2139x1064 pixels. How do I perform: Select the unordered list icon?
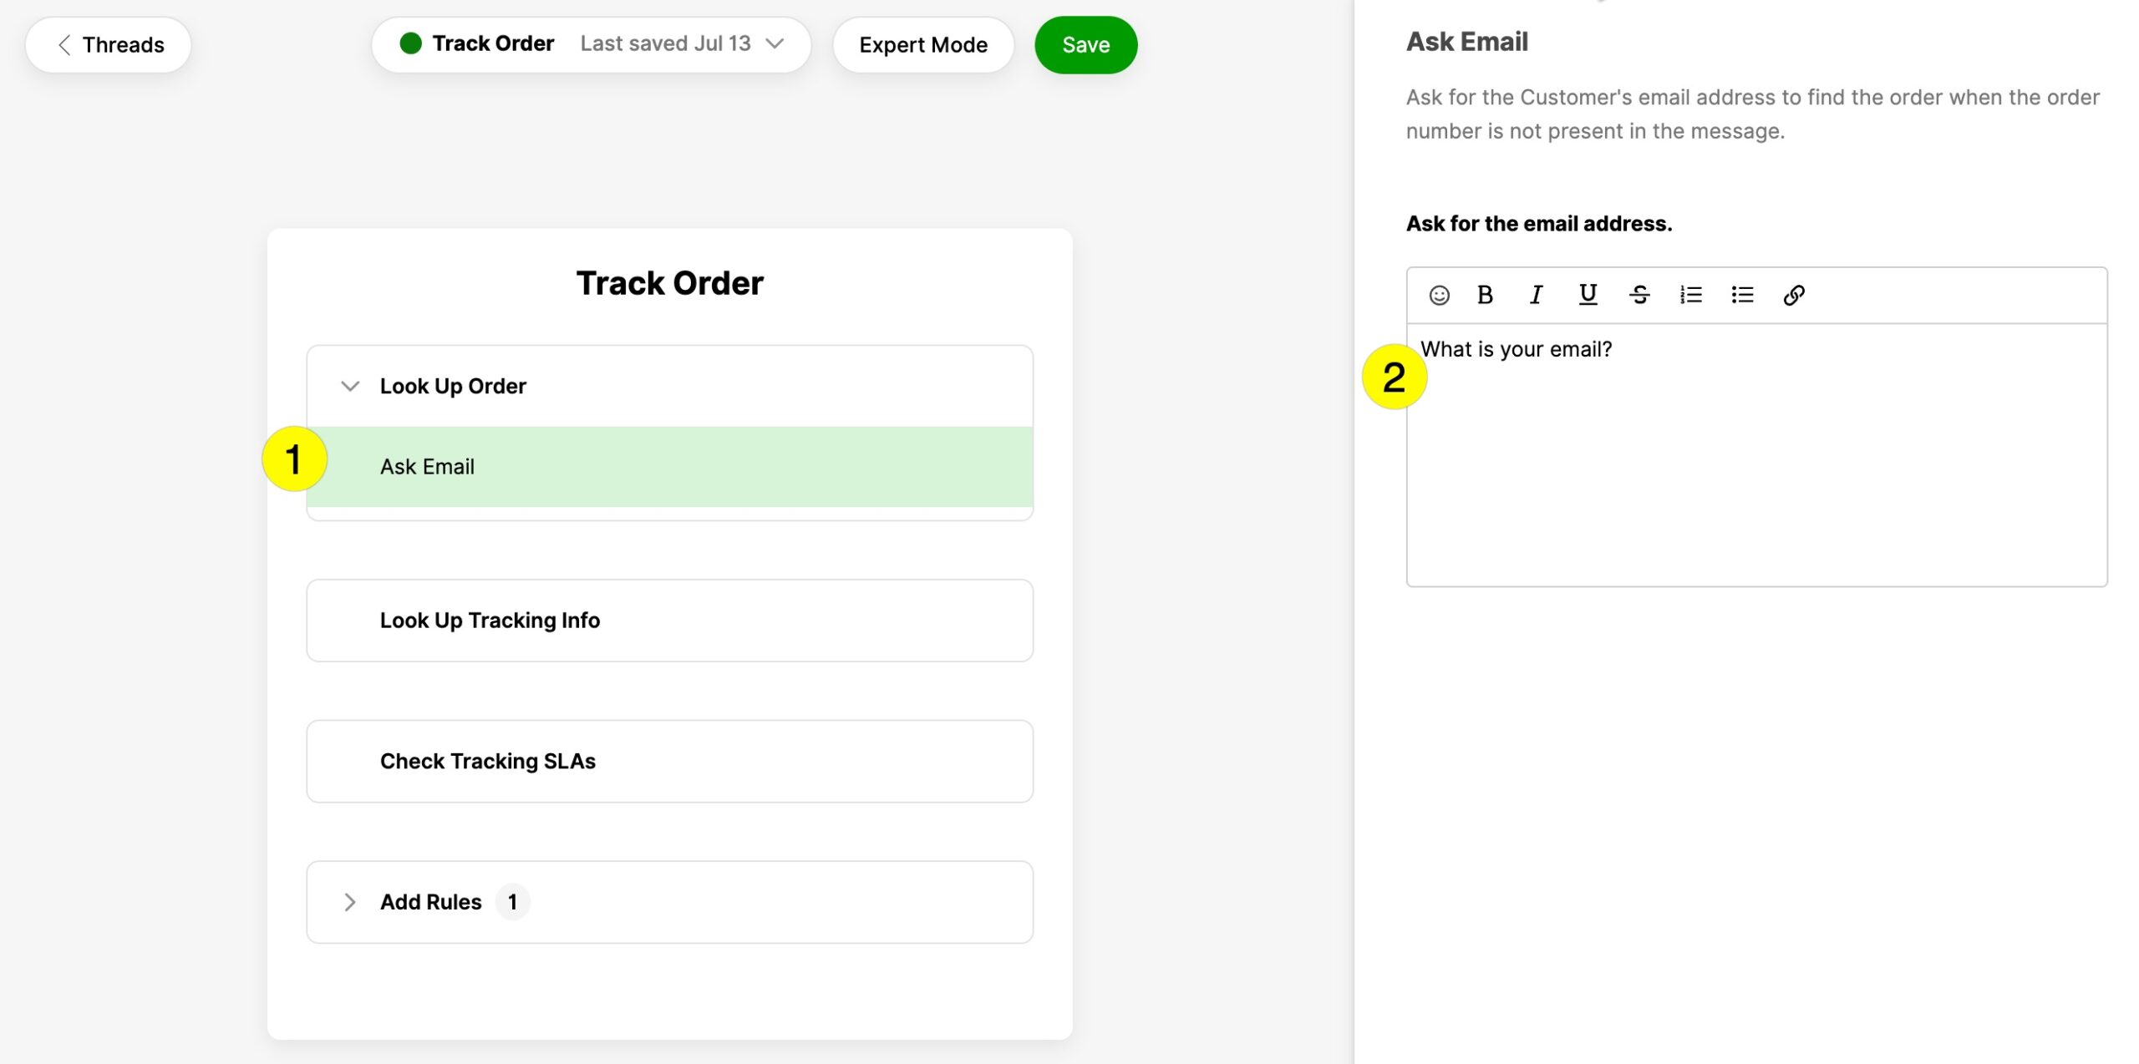tap(1742, 296)
